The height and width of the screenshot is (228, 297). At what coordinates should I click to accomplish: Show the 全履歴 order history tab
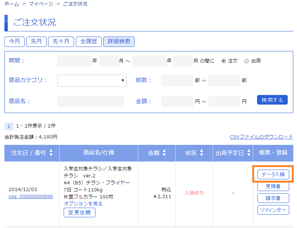pyautogui.click(x=89, y=42)
